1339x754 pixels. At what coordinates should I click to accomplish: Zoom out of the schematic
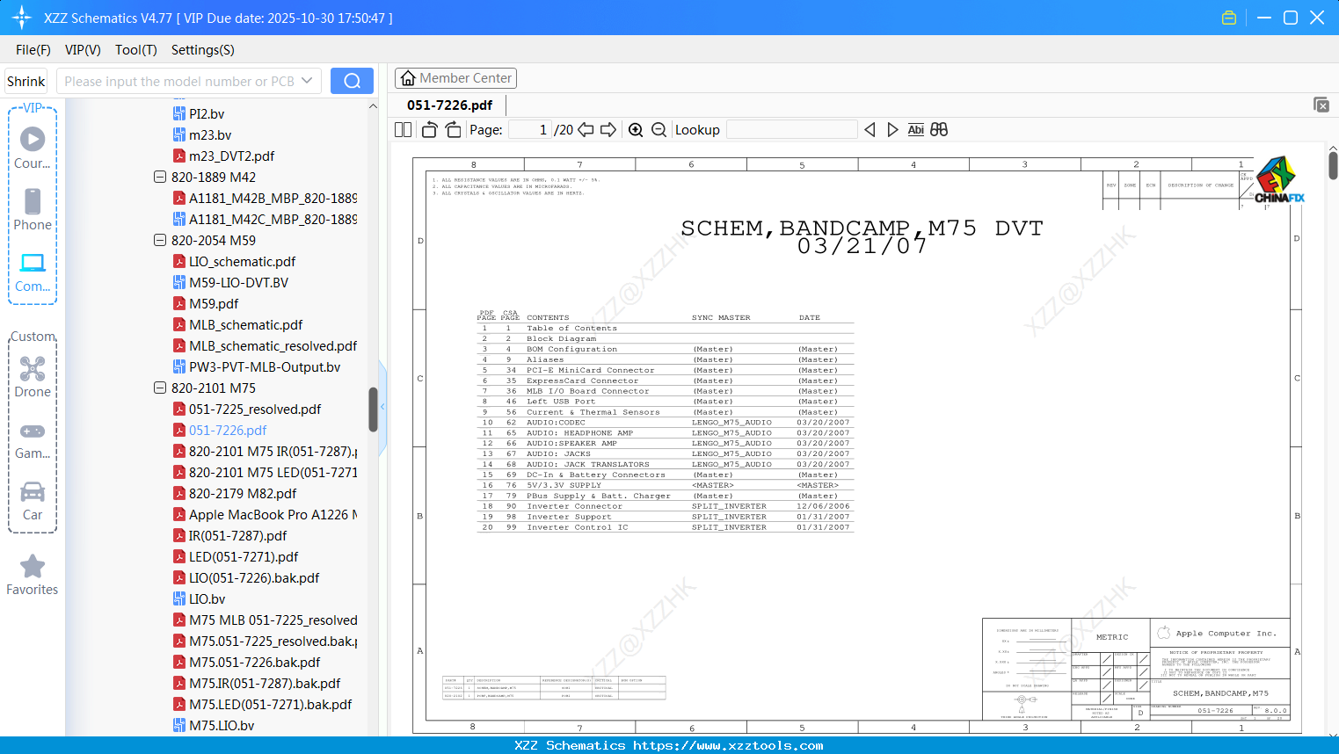tap(659, 130)
